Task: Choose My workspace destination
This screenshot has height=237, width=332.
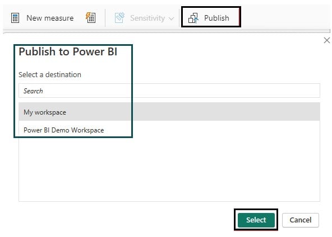Action: [169, 112]
